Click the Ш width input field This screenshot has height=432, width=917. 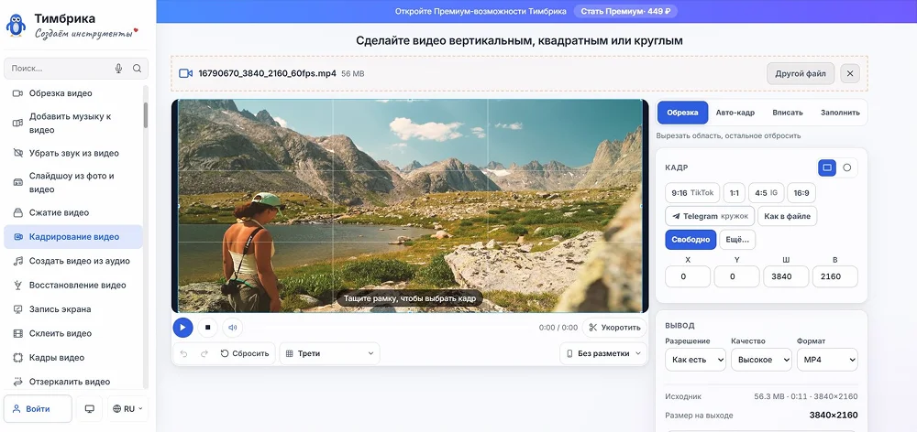(786, 276)
